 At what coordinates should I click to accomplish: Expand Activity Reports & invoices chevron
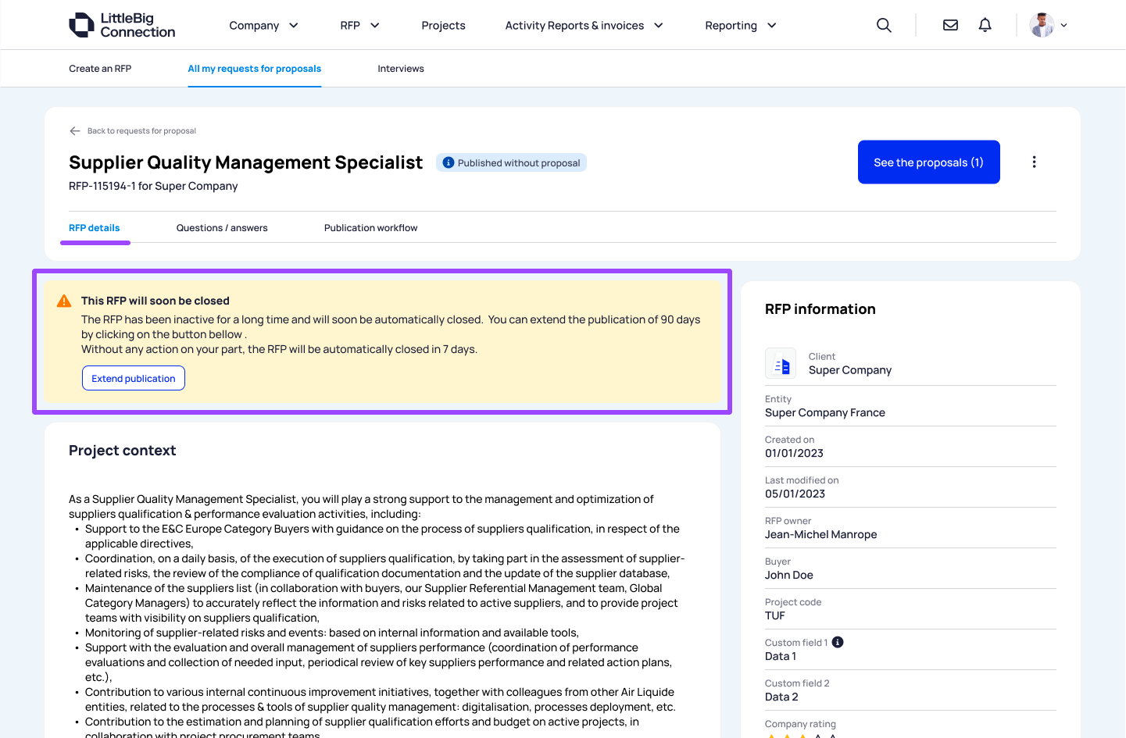point(659,25)
